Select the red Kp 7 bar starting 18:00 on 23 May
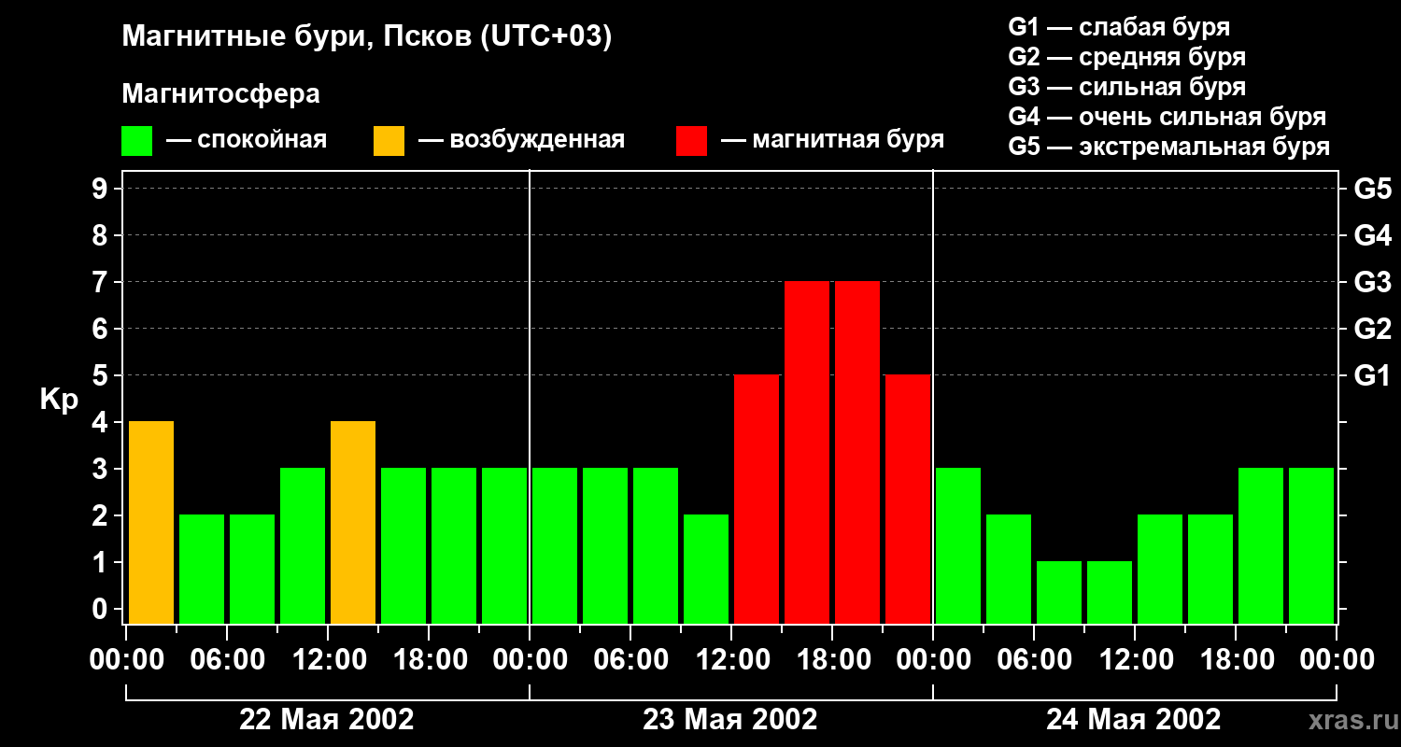 857,452
